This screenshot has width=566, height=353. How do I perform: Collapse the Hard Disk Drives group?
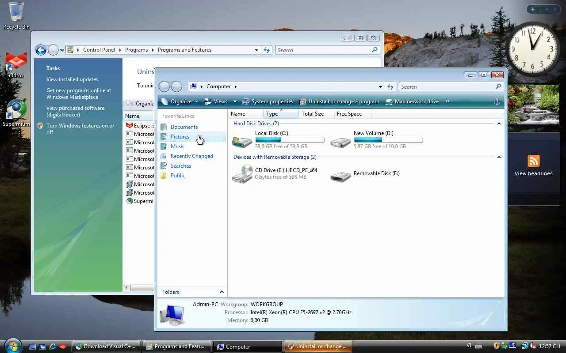[x=499, y=124]
